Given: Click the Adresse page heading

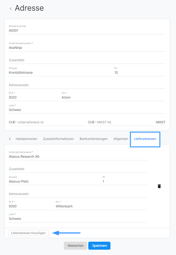Looking at the screenshot, I should [30, 8].
